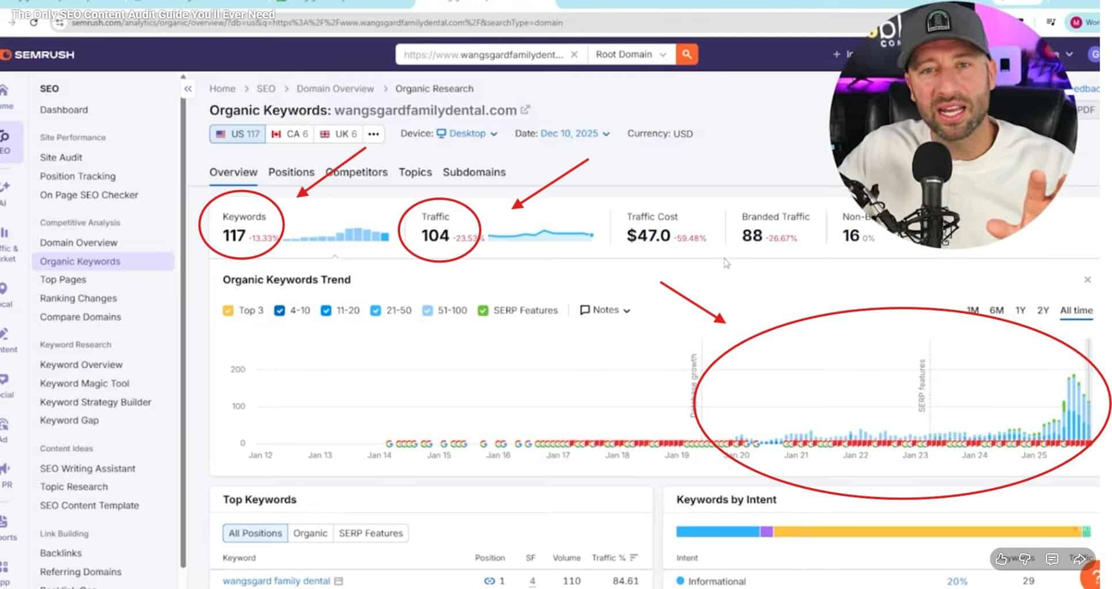Viewport: 1112px width, 589px height.
Task: Collapse the SEO sidebar with chevron icon
Action: (188, 88)
